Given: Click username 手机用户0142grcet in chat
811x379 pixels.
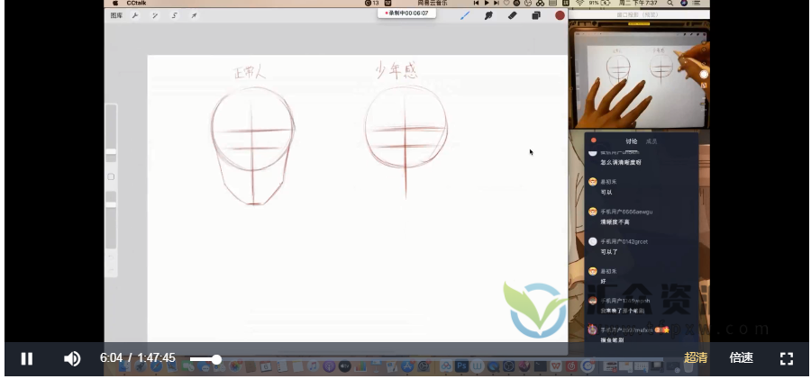Looking at the screenshot, I should pos(624,241).
